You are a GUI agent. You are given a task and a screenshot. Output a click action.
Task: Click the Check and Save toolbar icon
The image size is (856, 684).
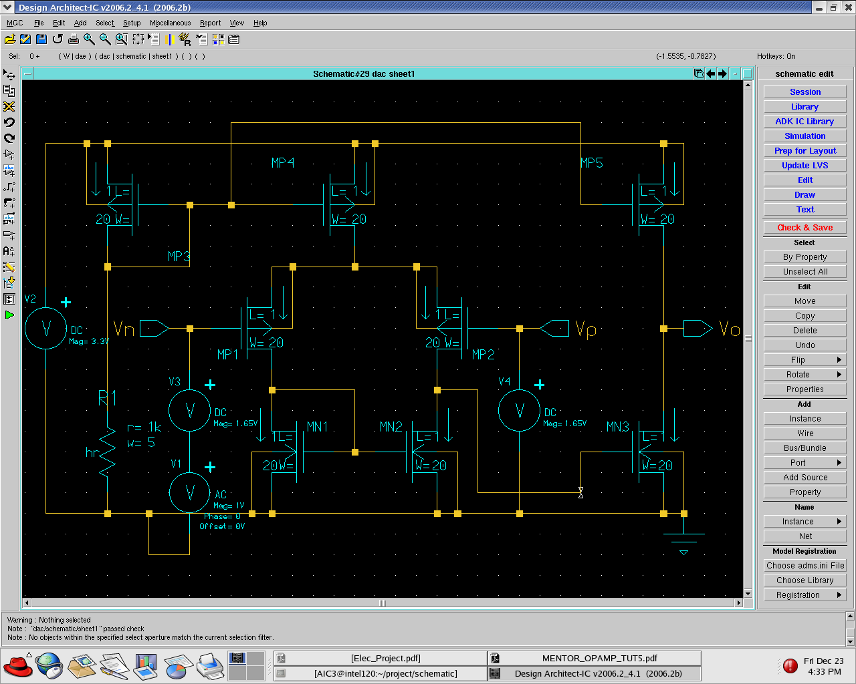(25, 39)
